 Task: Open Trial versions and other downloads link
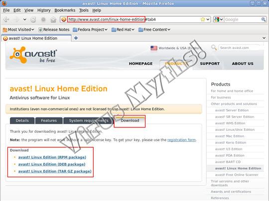click(230, 183)
